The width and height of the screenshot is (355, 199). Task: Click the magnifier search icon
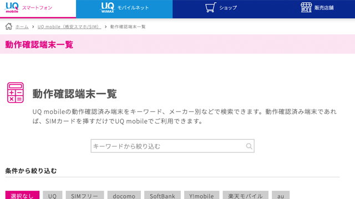(249, 146)
